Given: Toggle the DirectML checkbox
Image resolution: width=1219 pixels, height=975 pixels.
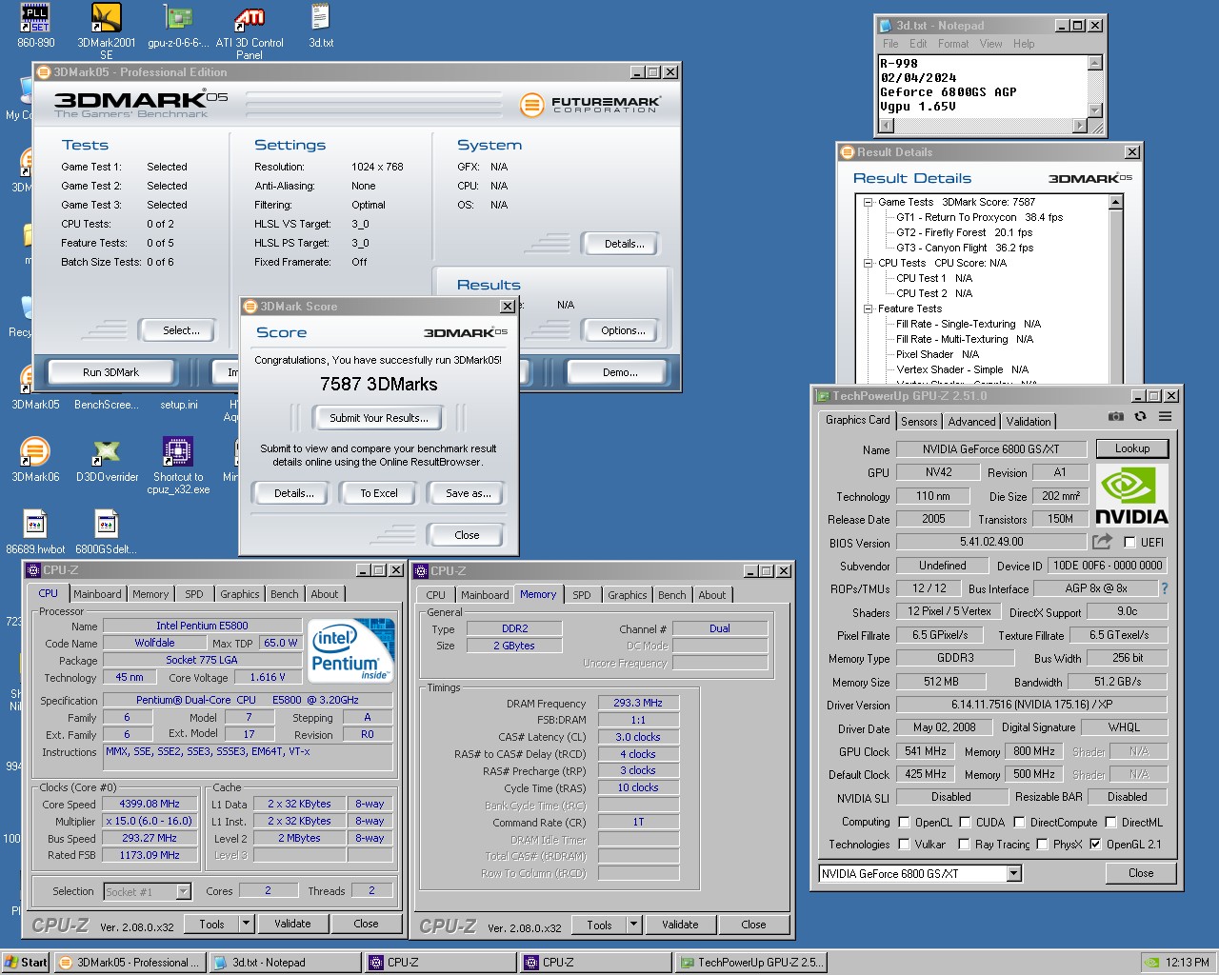Looking at the screenshot, I should pyautogui.click(x=1110, y=822).
